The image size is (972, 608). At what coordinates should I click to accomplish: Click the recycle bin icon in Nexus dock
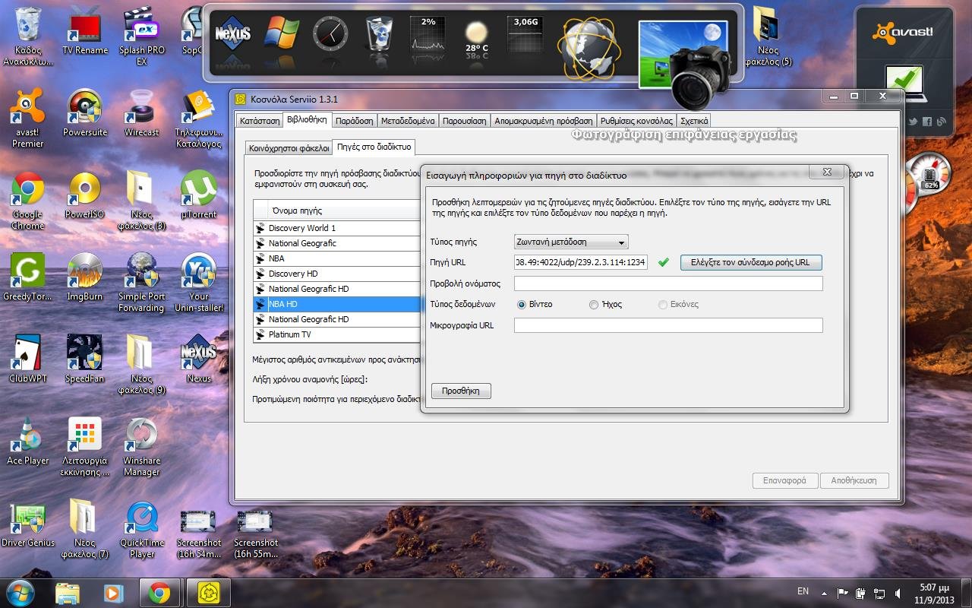(x=379, y=35)
